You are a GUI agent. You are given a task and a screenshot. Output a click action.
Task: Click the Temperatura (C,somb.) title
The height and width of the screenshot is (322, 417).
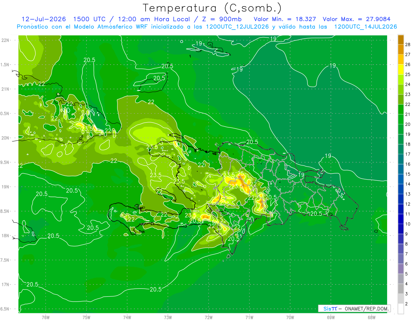(212, 8)
